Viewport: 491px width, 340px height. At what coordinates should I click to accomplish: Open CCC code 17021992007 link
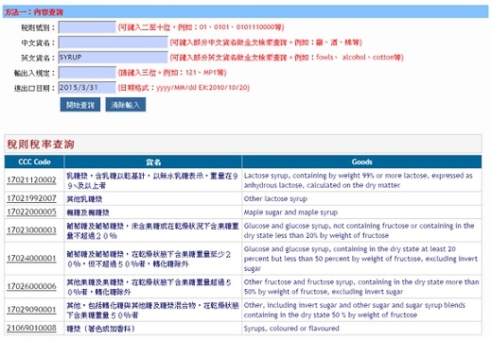[31, 198]
